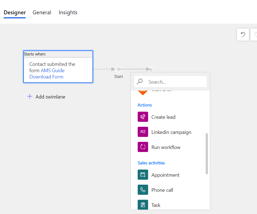Pick the Appointment calendar icon
Image resolution: width=257 pixels, height=214 pixels.
(x=143, y=175)
